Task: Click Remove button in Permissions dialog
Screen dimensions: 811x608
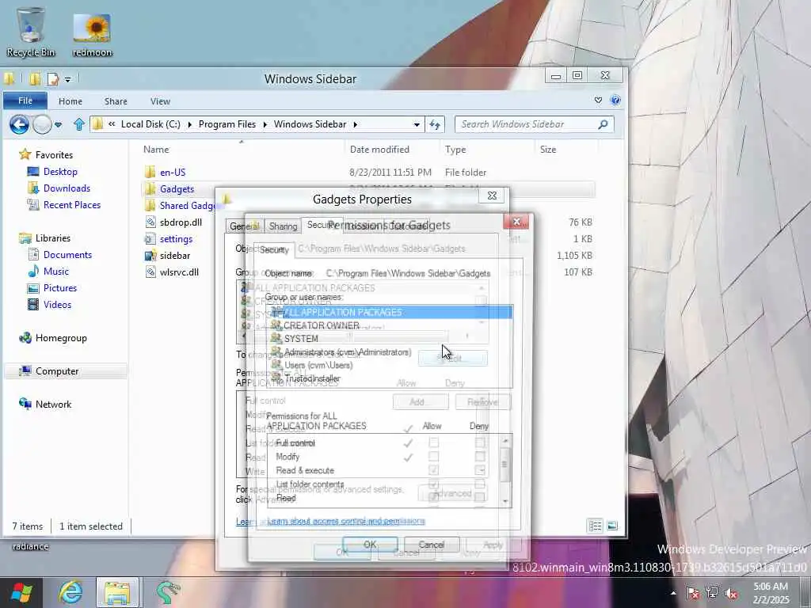Action: [483, 401]
